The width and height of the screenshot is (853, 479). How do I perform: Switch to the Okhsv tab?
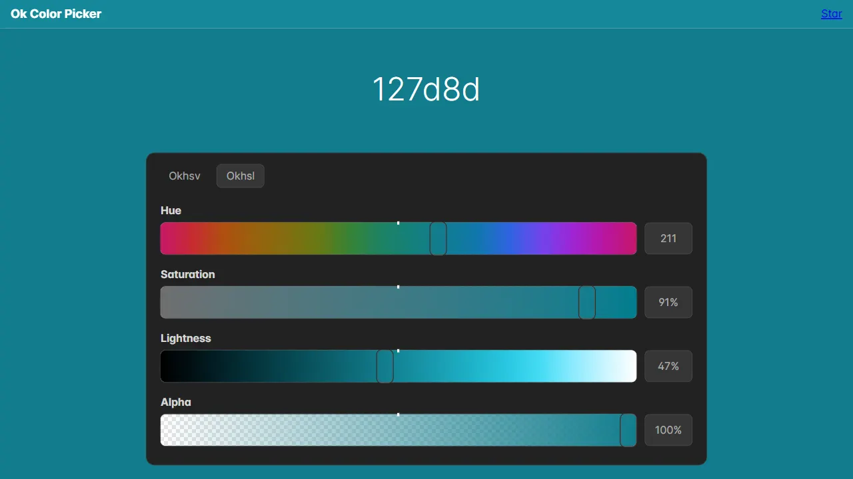click(x=185, y=176)
